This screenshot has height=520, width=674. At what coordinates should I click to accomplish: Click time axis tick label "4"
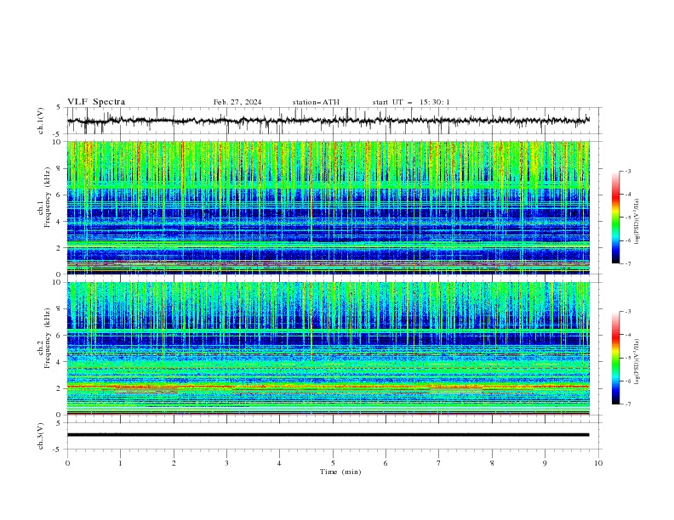pos(279,463)
